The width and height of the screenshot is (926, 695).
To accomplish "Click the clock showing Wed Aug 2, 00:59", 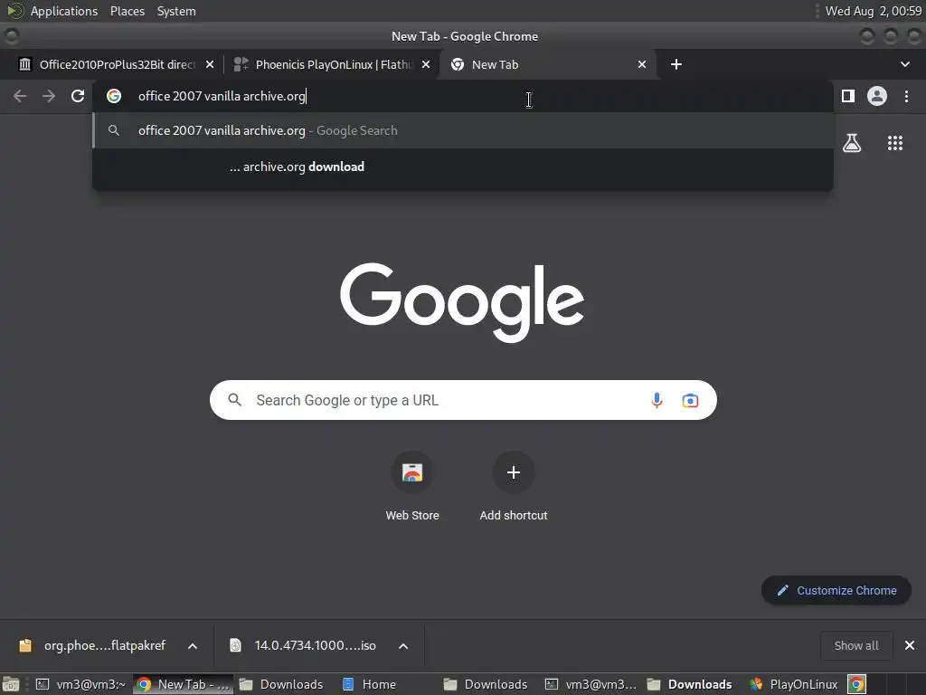I will click(x=873, y=11).
